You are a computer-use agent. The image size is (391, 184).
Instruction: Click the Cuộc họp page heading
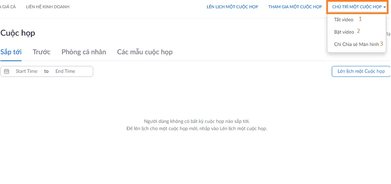pos(18,33)
